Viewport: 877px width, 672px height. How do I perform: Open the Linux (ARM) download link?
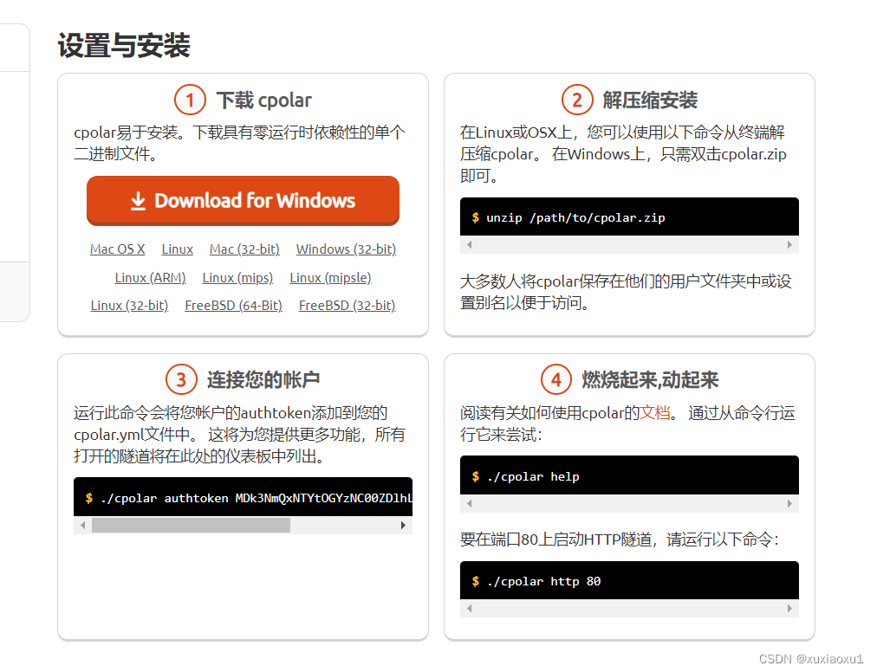click(150, 278)
